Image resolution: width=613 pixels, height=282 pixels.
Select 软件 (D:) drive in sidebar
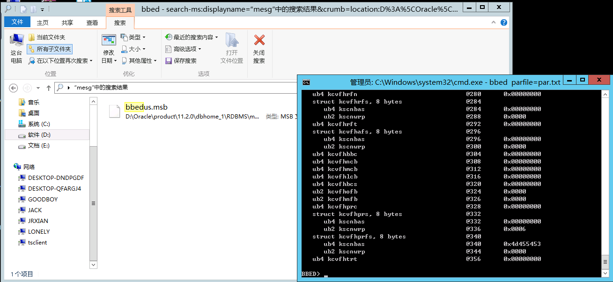[39, 135]
